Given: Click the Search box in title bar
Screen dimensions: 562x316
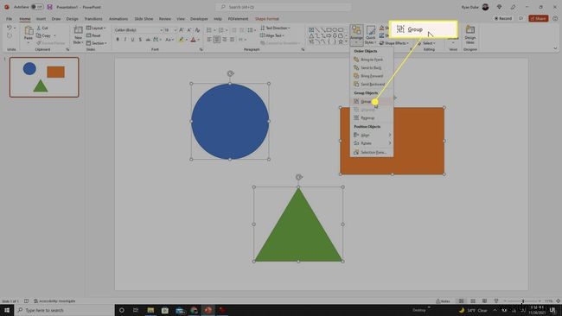Looking at the screenshot, I should [283, 7].
